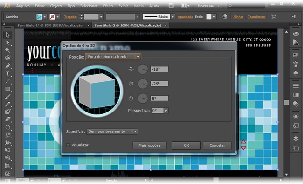Open the Transformar panel link
The height and width of the screenshot is (184, 303).
pos(257,17)
